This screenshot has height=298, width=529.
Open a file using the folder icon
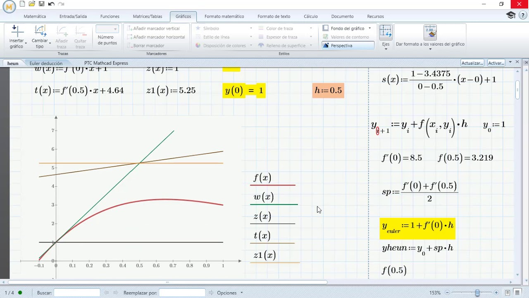(32, 4)
